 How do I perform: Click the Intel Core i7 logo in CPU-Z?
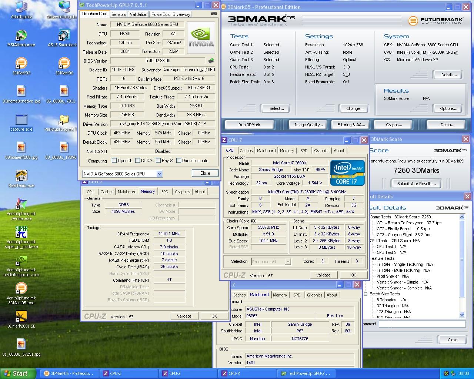coord(347,172)
